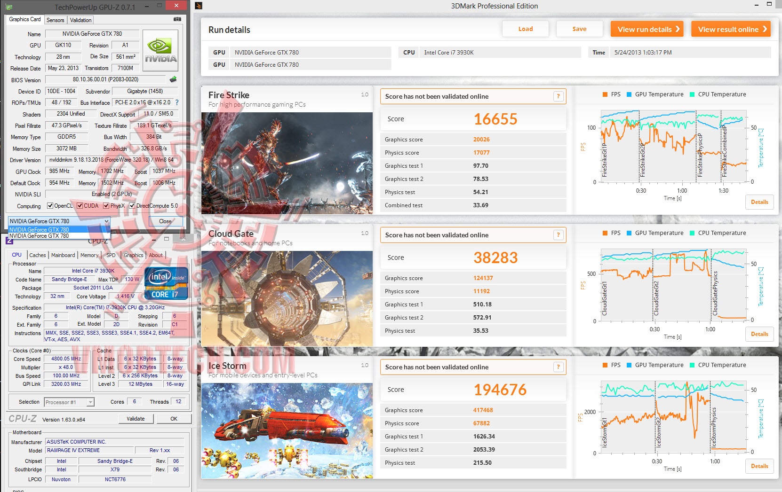Minimize the GPU-Z window
Image resolution: width=782 pixels, height=492 pixels.
pyautogui.click(x=147, y=7)
